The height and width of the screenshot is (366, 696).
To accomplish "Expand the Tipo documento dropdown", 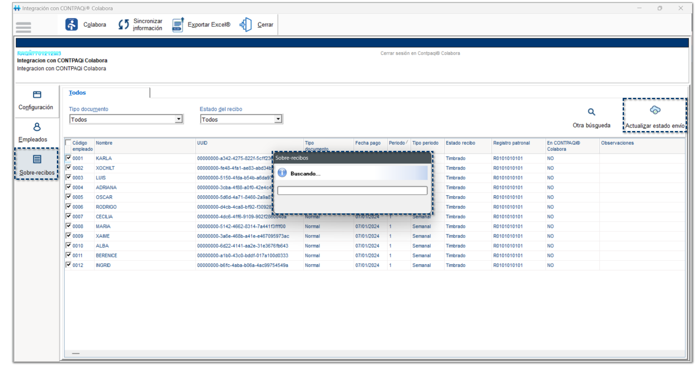I will (179, 119).
